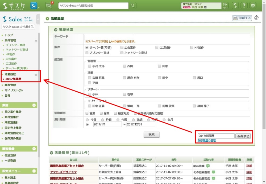Collapse the 案件管理 tree section
The height and width of the screenshot is (184, 266).
[x=36, y=41]
